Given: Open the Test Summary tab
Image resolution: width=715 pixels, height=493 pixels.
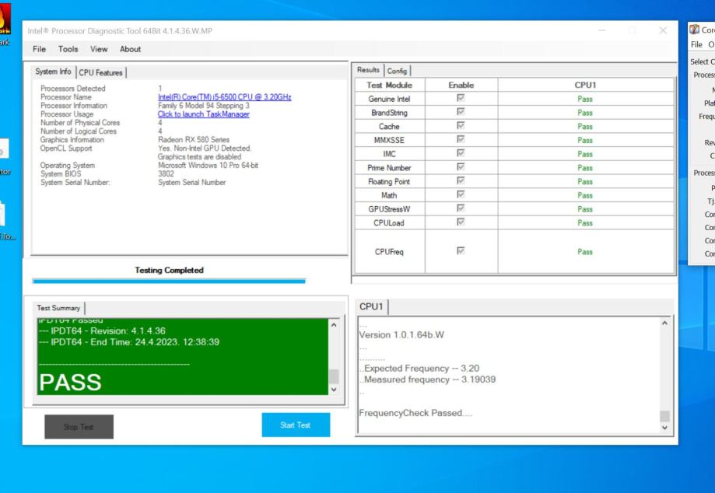Looking at the screenshot, I should coord(58,308).
